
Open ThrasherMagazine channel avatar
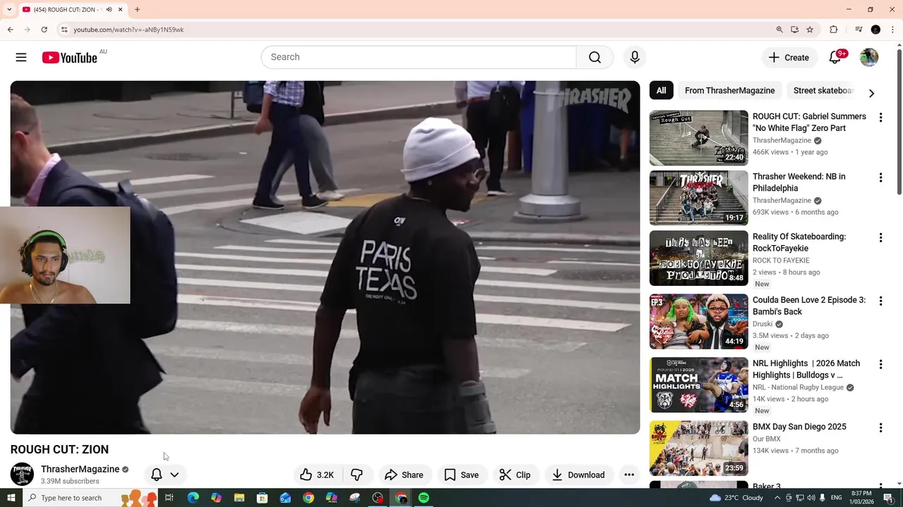point(22,474)
